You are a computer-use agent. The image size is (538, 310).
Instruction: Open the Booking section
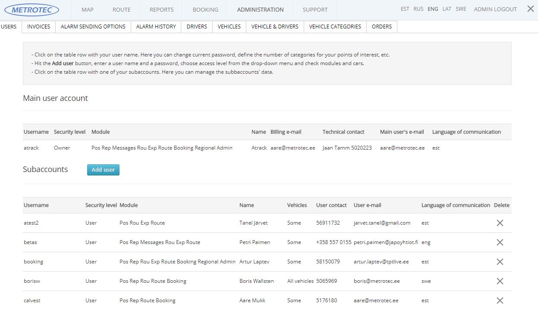(x=205, y=9)
